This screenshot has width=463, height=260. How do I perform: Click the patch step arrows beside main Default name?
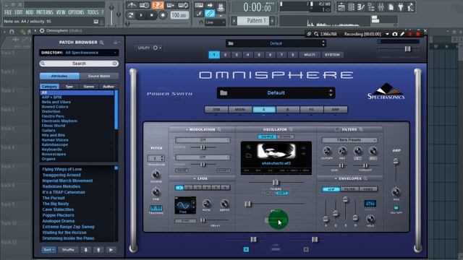331,93
